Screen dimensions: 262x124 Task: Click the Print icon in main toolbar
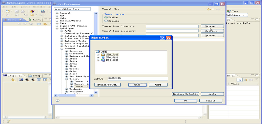point(22,11)
